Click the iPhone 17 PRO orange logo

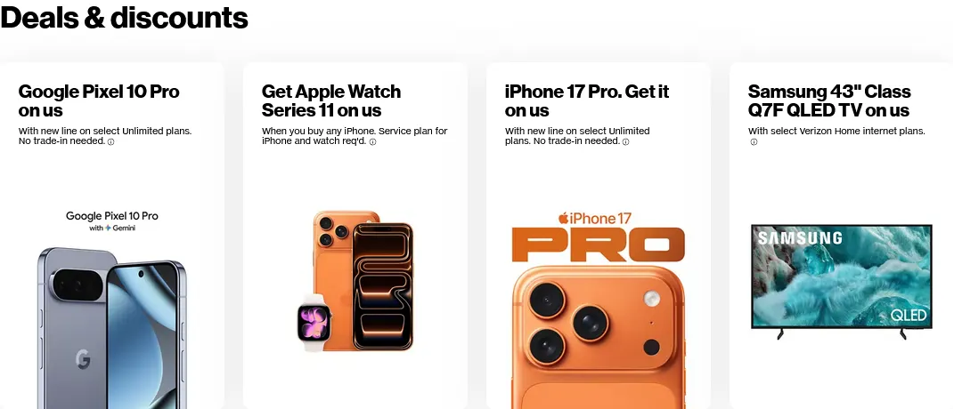[x=598, y=237]
